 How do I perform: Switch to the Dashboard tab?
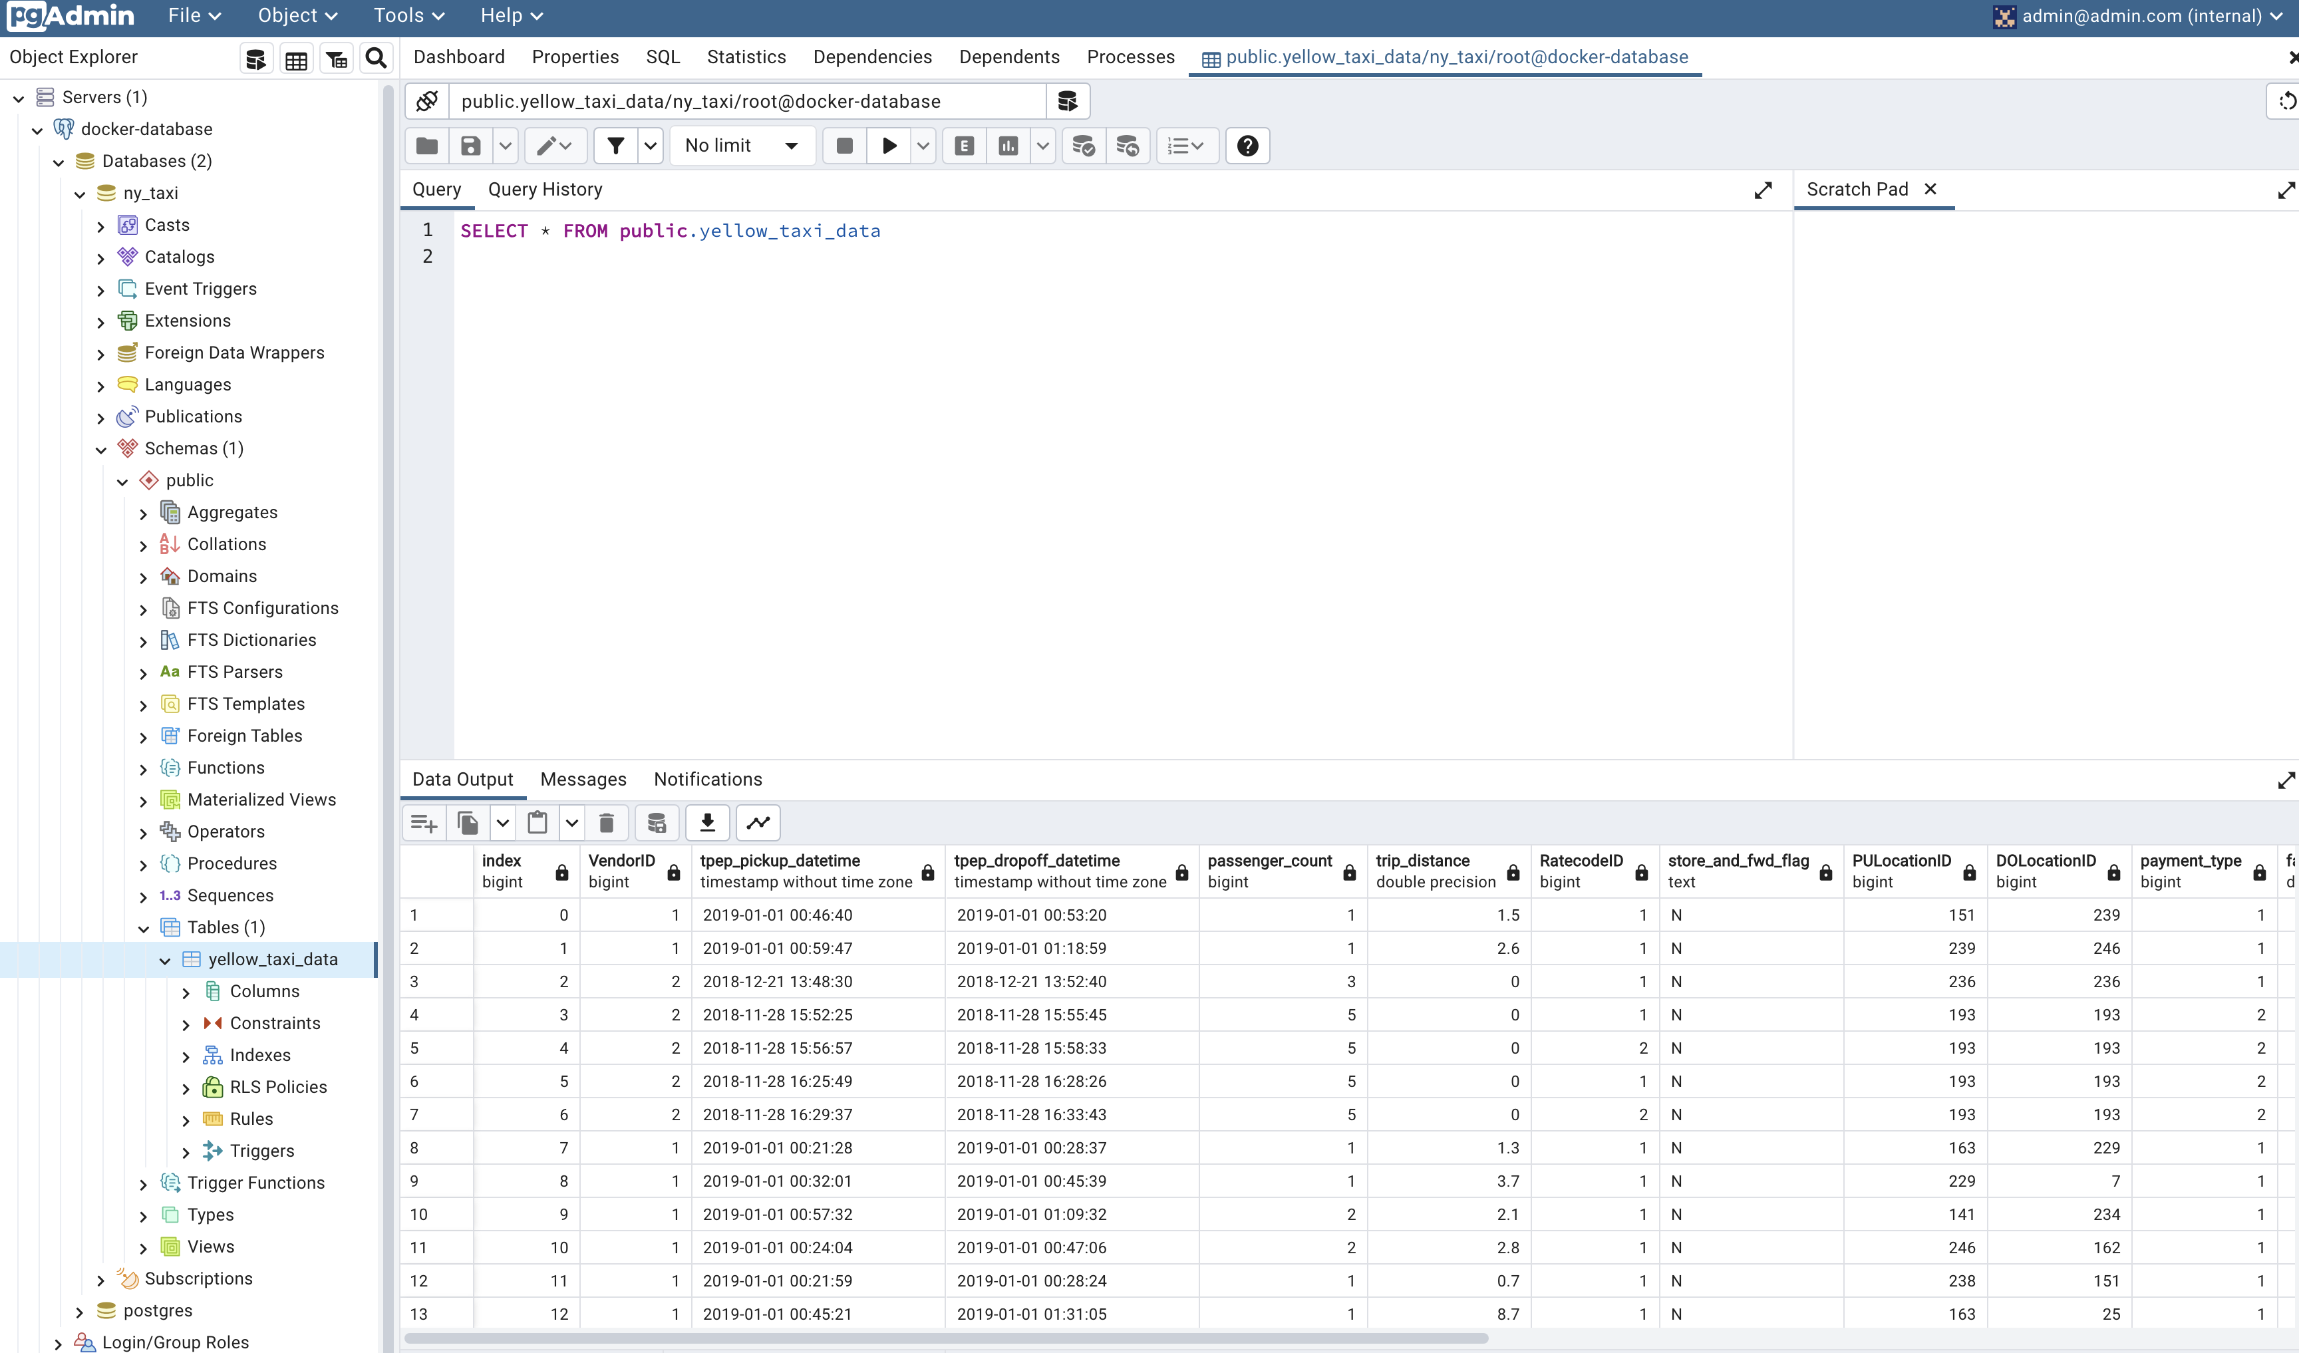(459, 57)
